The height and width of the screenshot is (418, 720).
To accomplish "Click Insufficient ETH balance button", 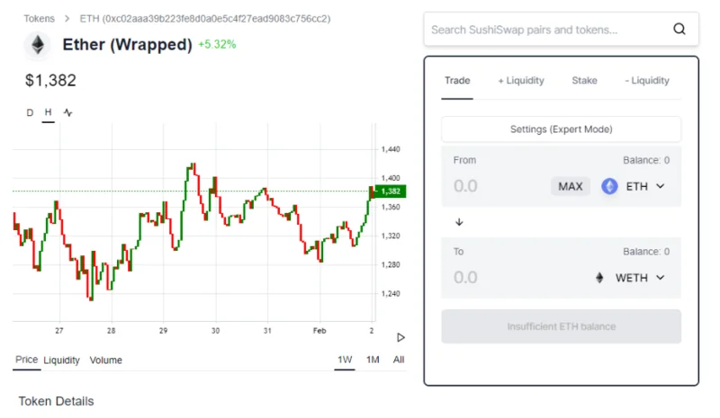I will point(561,326).
